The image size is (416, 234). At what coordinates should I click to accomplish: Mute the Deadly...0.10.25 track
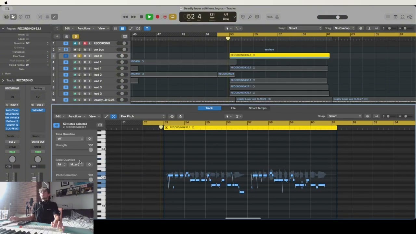74,100
